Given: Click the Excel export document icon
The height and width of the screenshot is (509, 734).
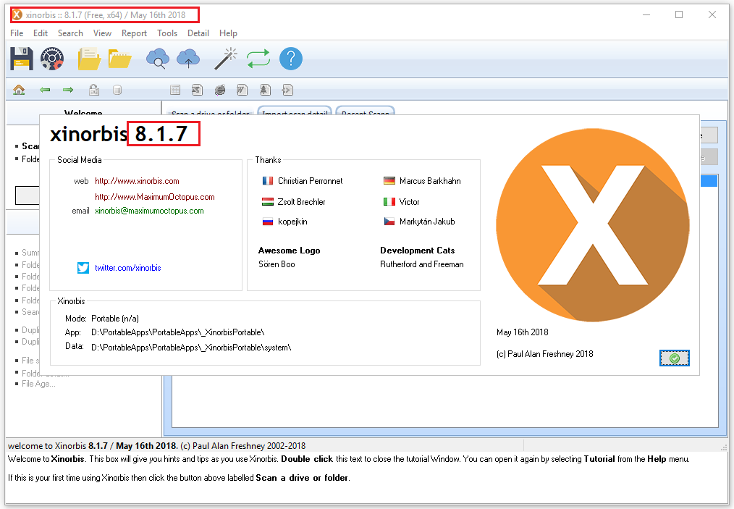Looking at the screenshot, I should click(x=198, y=90).
